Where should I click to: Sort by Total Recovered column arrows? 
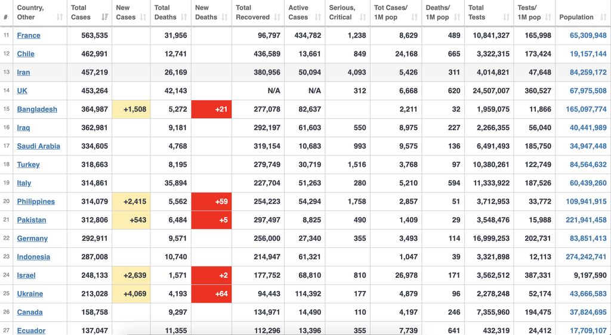[x=277, y=17]
